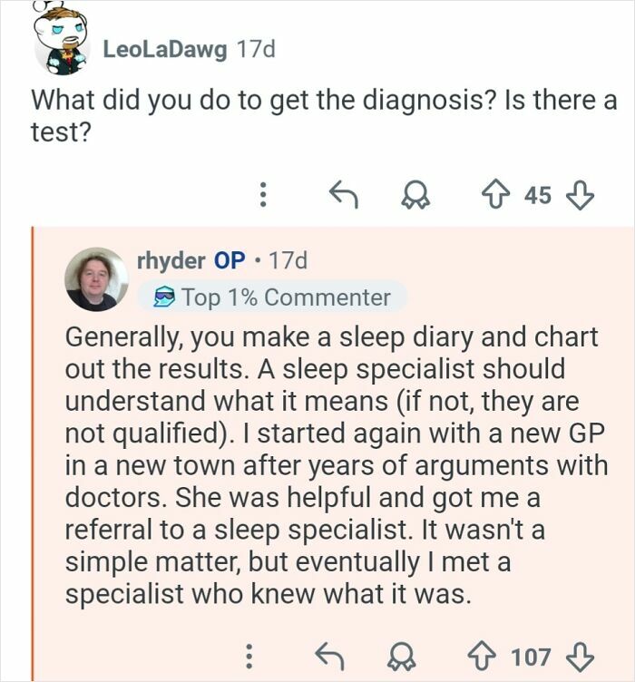View rhyder's profile photo
635x682 pixels.
pos(96,278)
